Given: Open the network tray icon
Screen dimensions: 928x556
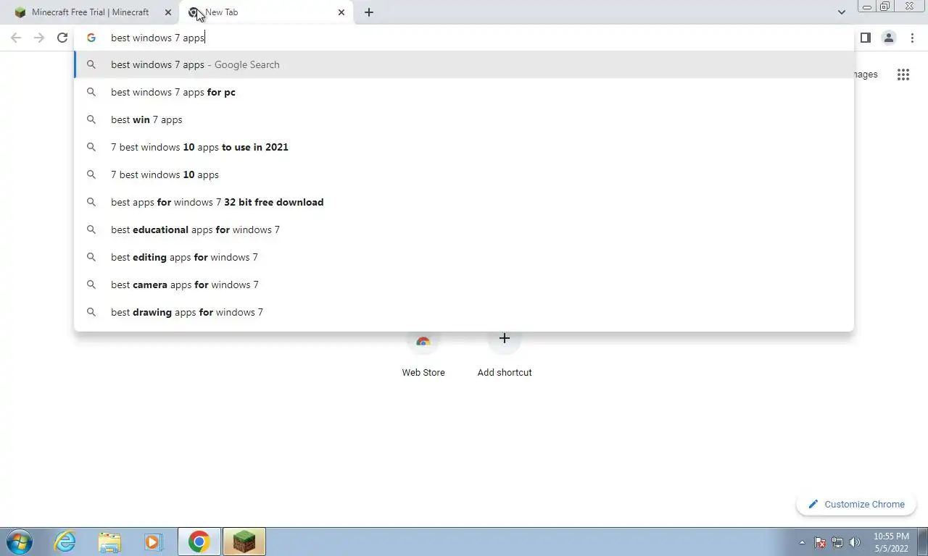Looking at the screenshot, I should tap(837, 542).
